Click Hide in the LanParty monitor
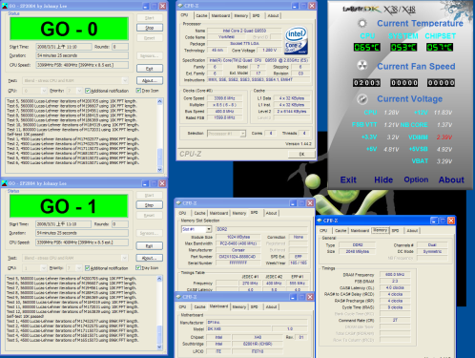 [x=383, y=179]
